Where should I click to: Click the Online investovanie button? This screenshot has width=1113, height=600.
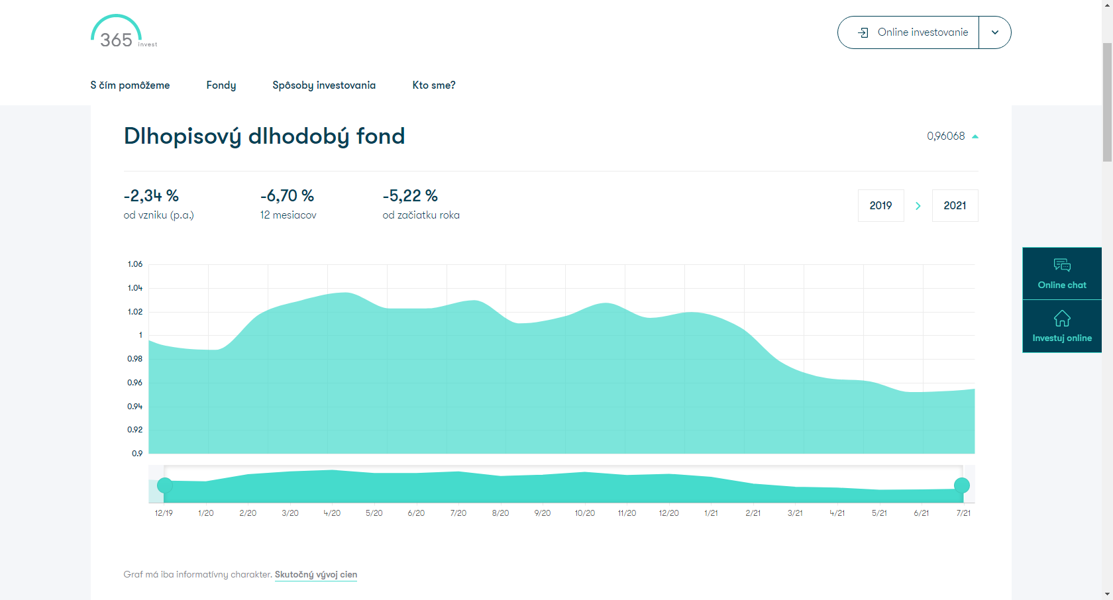click(908, 32)
